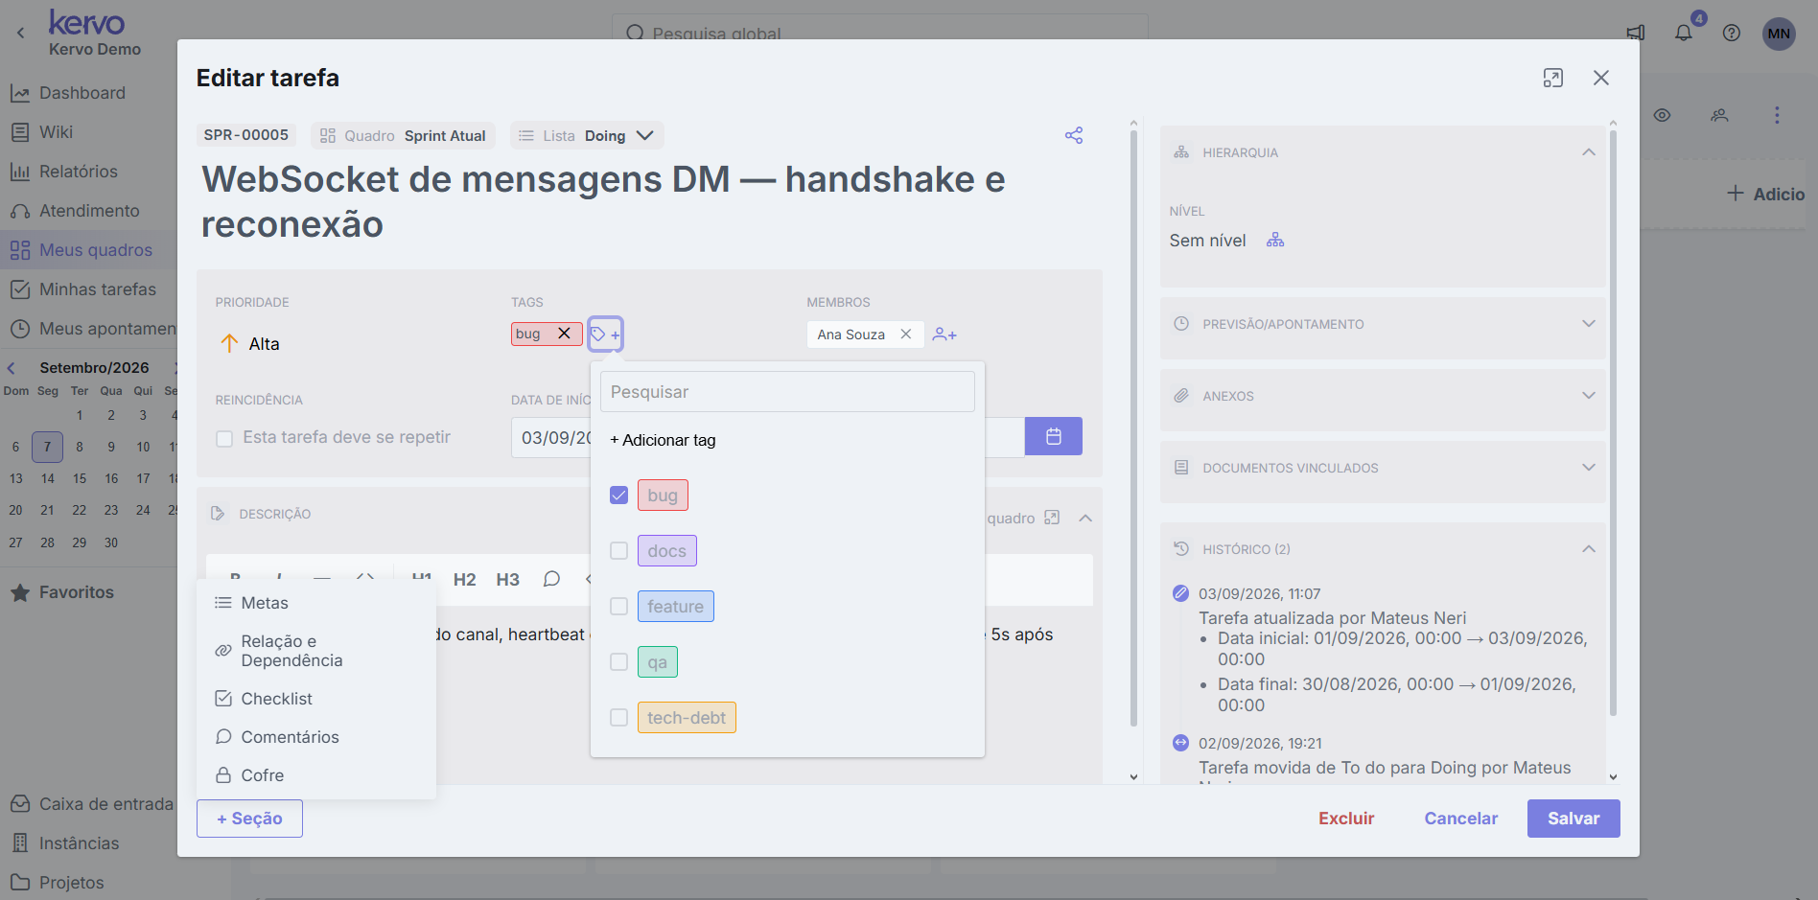Click the share icon beside the task header
The height and width of the screenshot is (900, 1818).
tap(1074, 135)
